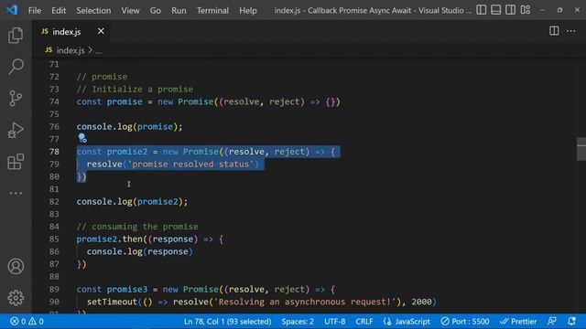Open editor More Actions ellipsis menu
The width and height of the screenshot is (586, 329).
click(571, 31)
